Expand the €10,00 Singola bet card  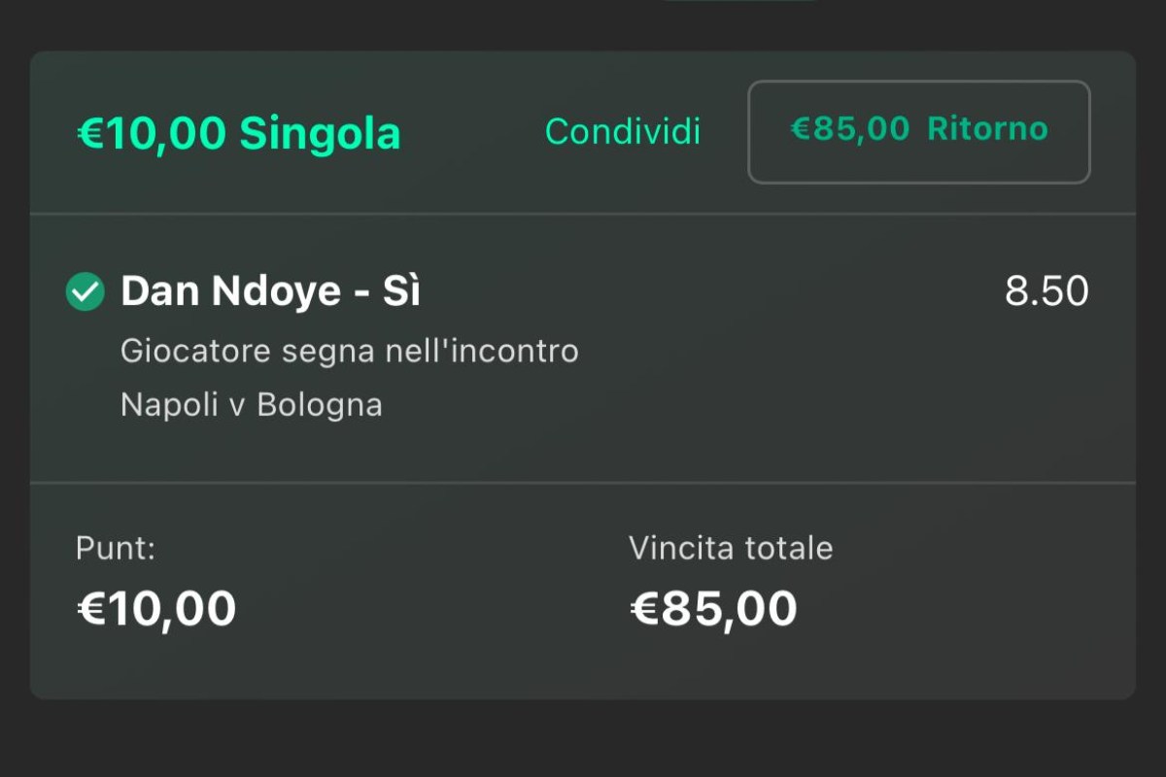tap(238, 132)
